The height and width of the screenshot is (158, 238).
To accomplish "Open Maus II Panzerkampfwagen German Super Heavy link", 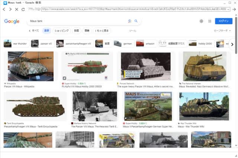I will 148,126.
